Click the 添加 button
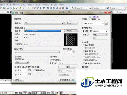Viewport: 127px width, 95px height. pyautogui.click(x=71, y=23)
